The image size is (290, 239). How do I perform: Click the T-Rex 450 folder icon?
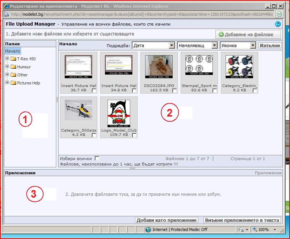(13, 59)
